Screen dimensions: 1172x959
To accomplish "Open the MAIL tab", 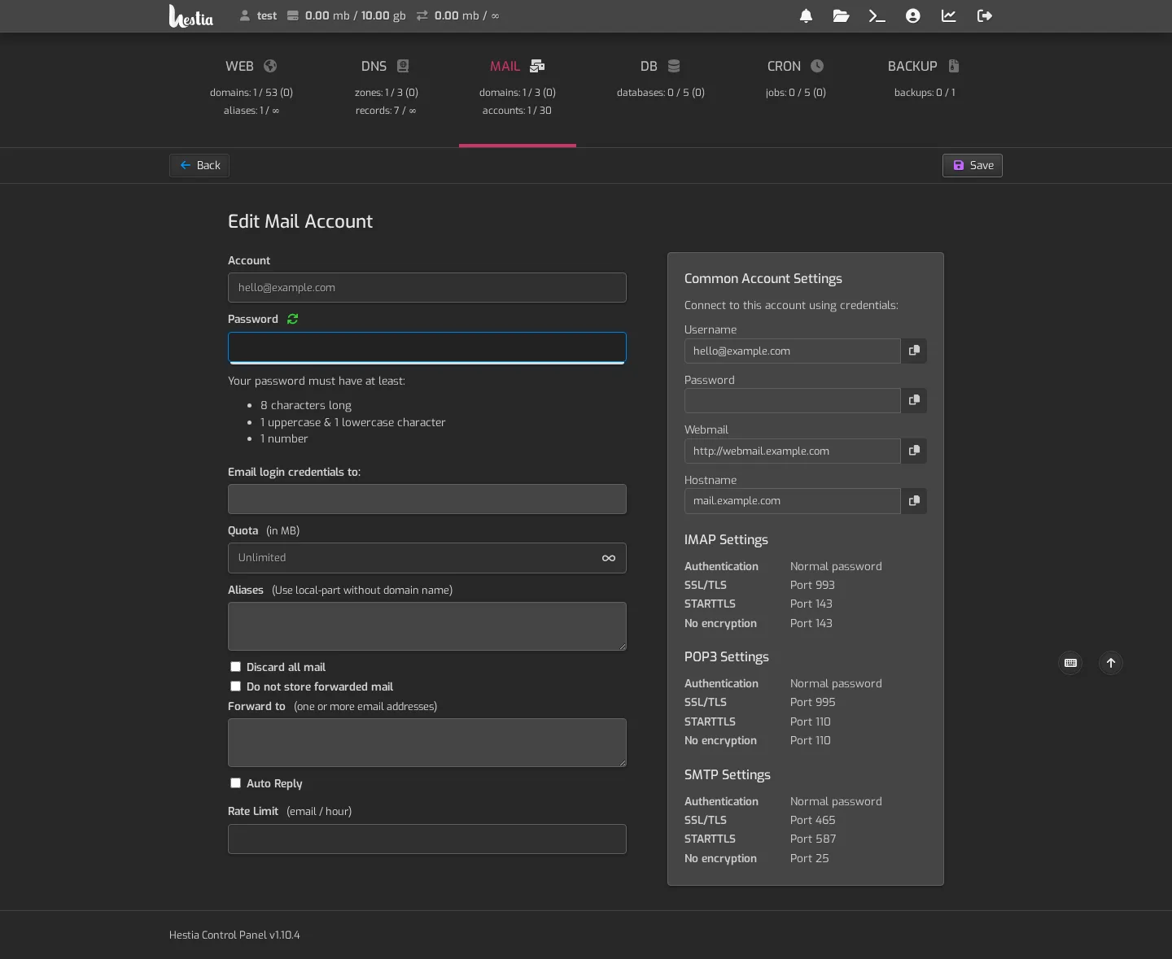I will (x=518, y=88).
